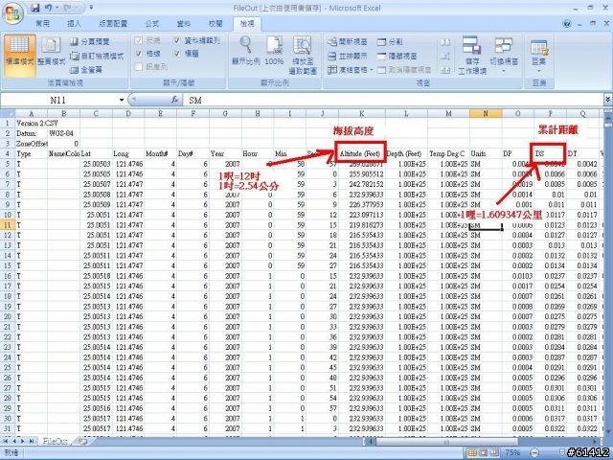Toggle the 資料編輯列 formula bar checkbox

(x=177, y=40)
